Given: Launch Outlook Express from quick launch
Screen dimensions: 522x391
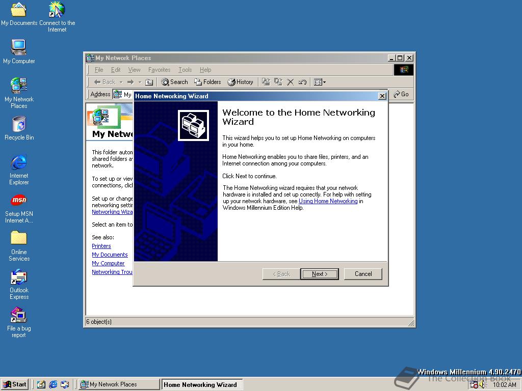Looking at the screenshot, I should pyautogui.click(x=65, y=385).
